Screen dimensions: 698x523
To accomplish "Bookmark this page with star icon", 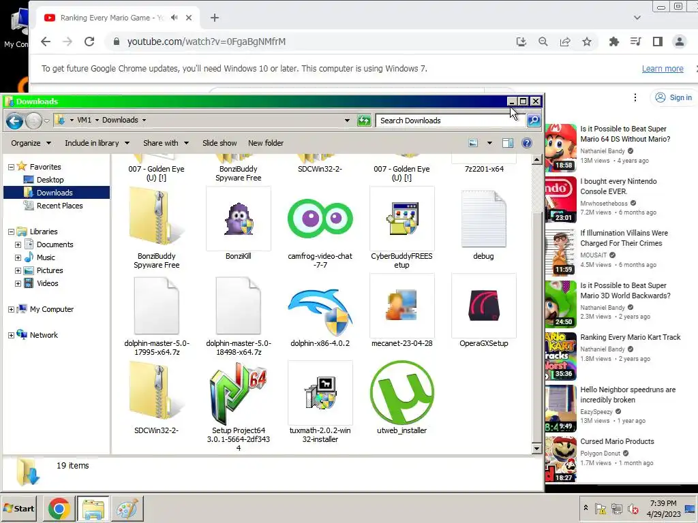I will tap(587, 42).
